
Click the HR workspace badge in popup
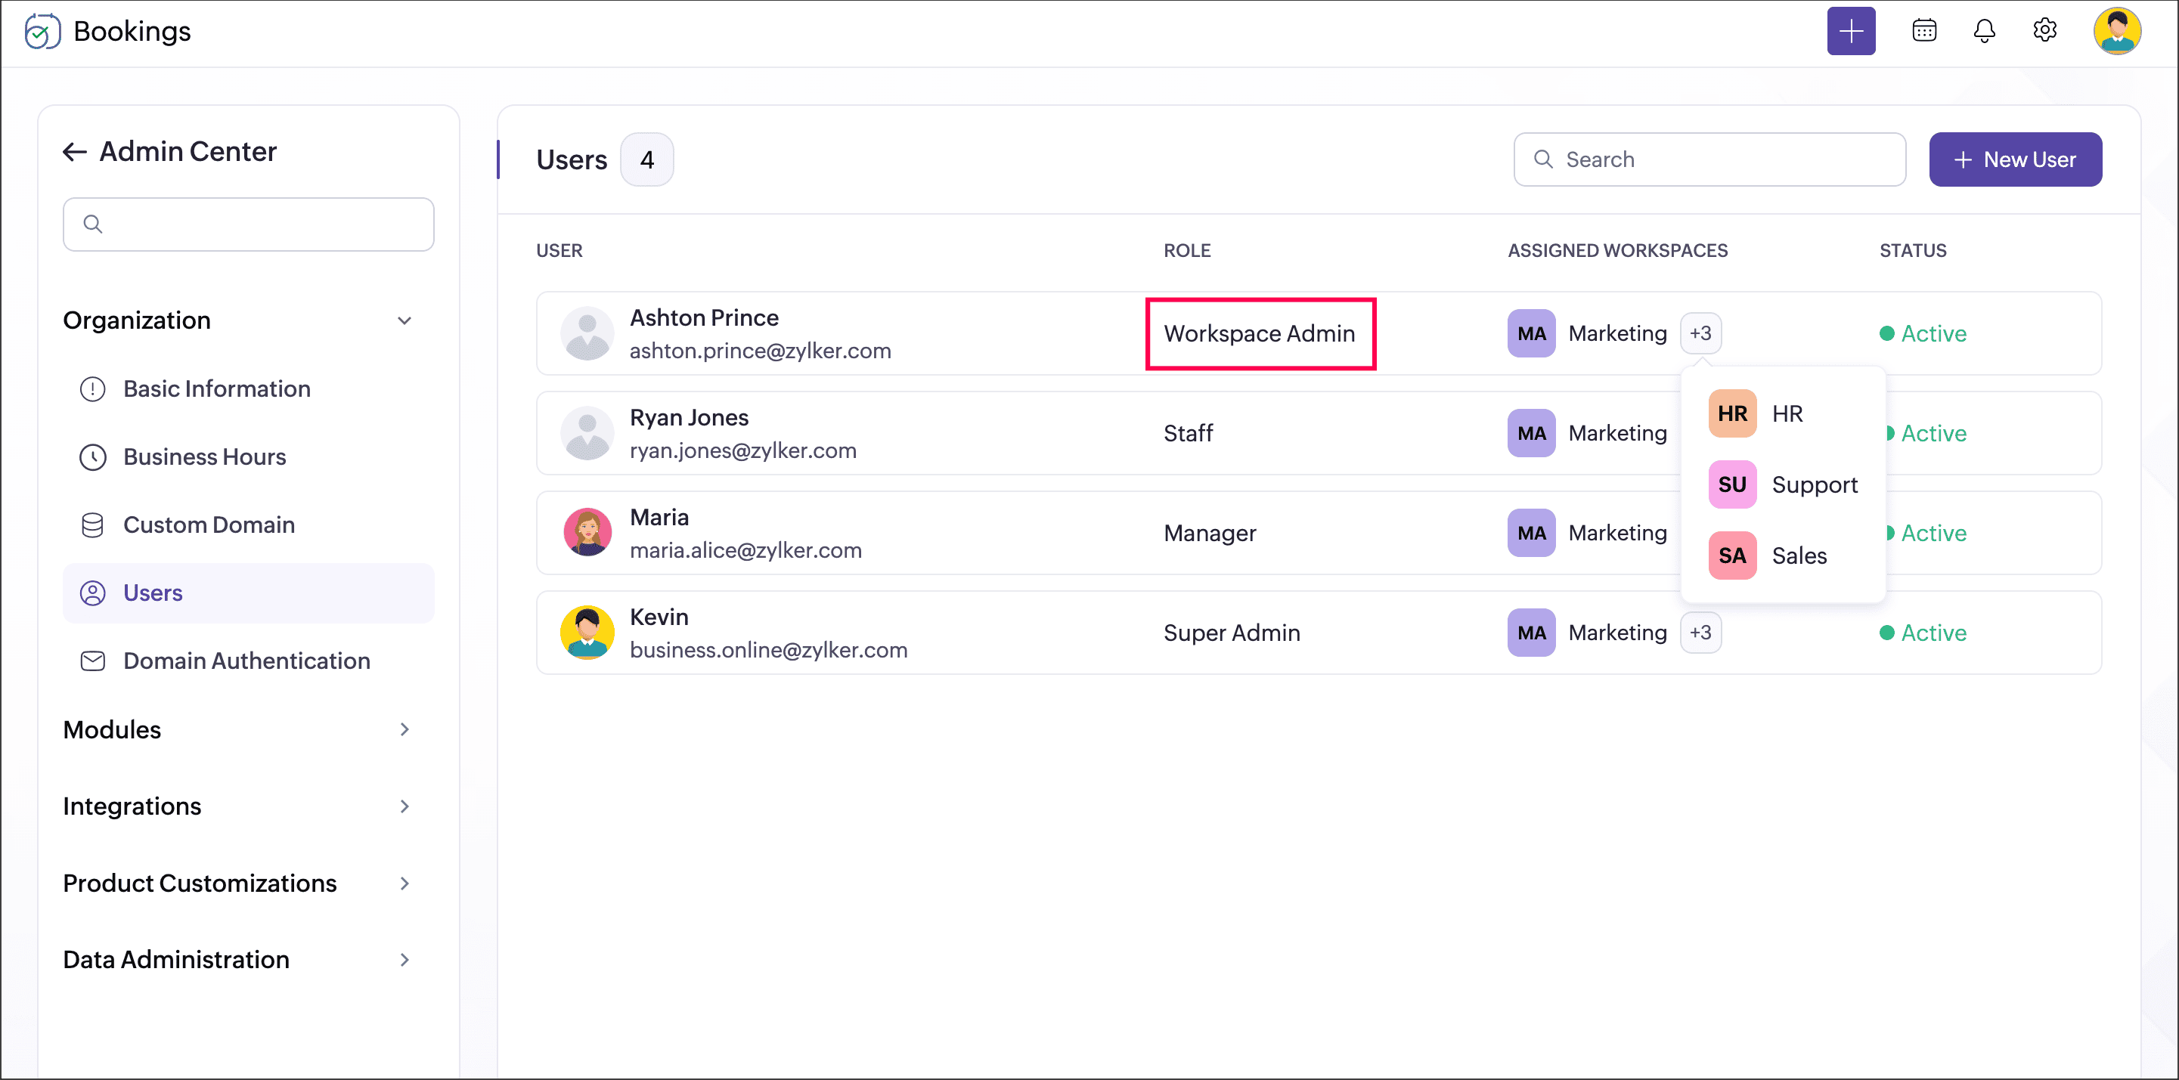(x=1731, y=413)
